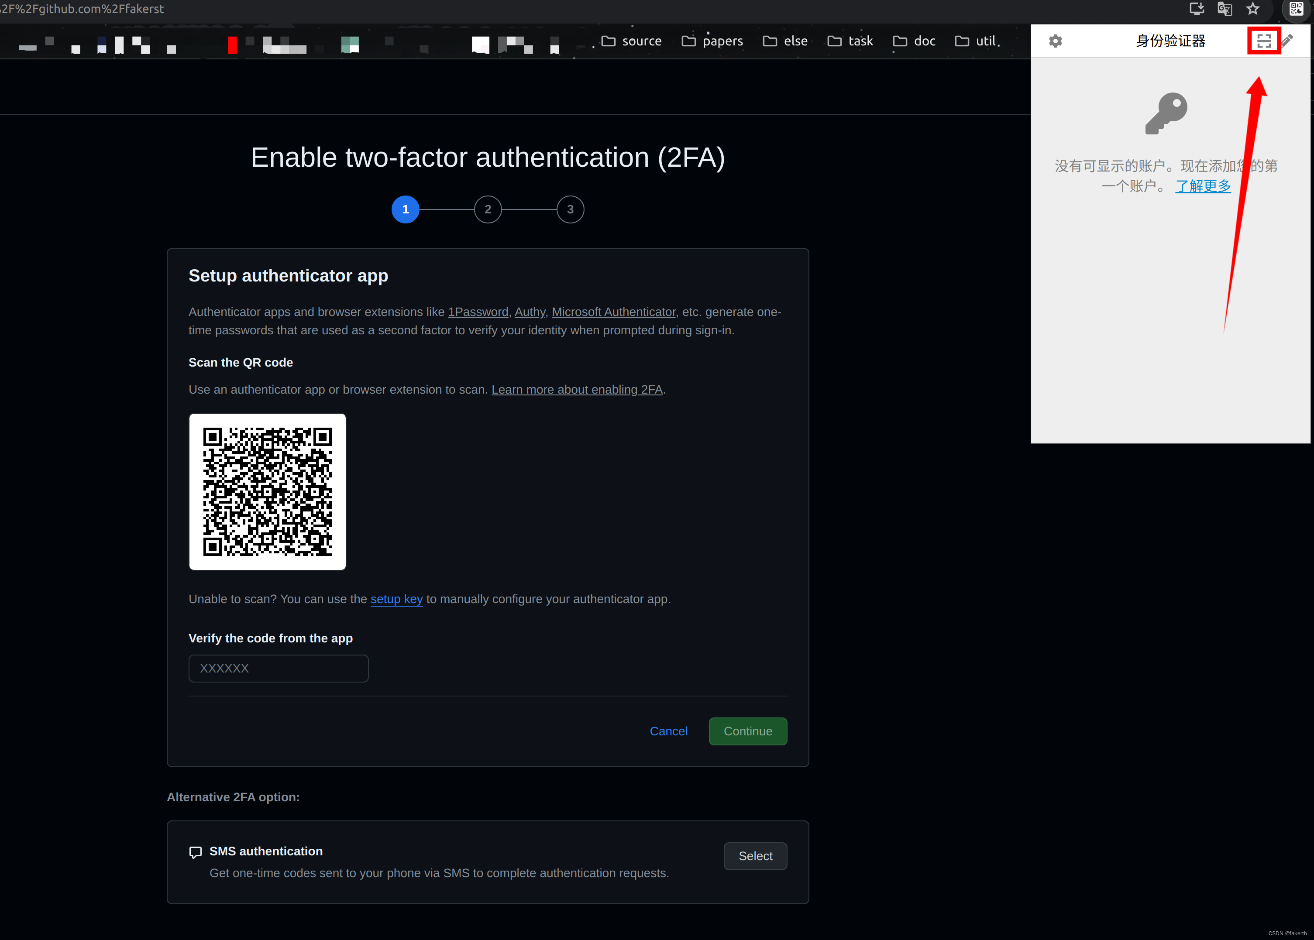Click the install app icon in address bar
The height and width of the screenshot is (940, 1314).
pyautogui.click(x=1197, y=9)
